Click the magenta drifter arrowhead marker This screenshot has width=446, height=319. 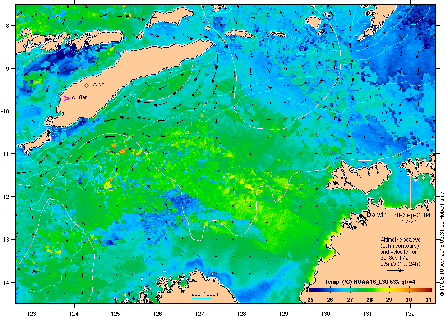pyautogui.click(x=66, y=98)
